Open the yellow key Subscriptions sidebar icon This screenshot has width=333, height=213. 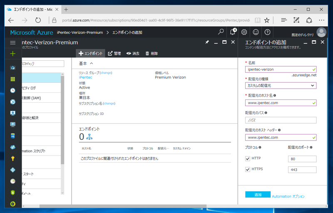(13, 159)
